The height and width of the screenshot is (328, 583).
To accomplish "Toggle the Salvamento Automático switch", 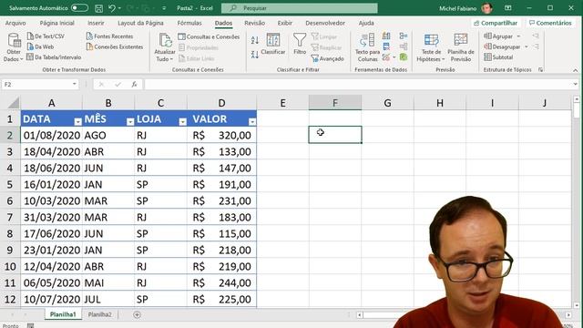I will (79, 8).
